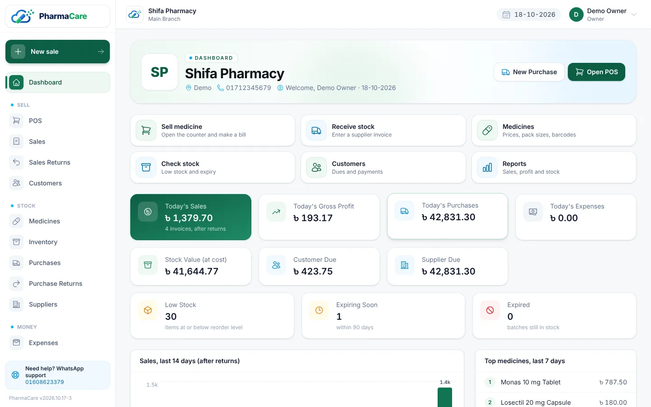Start a New sale

point(58,52)
